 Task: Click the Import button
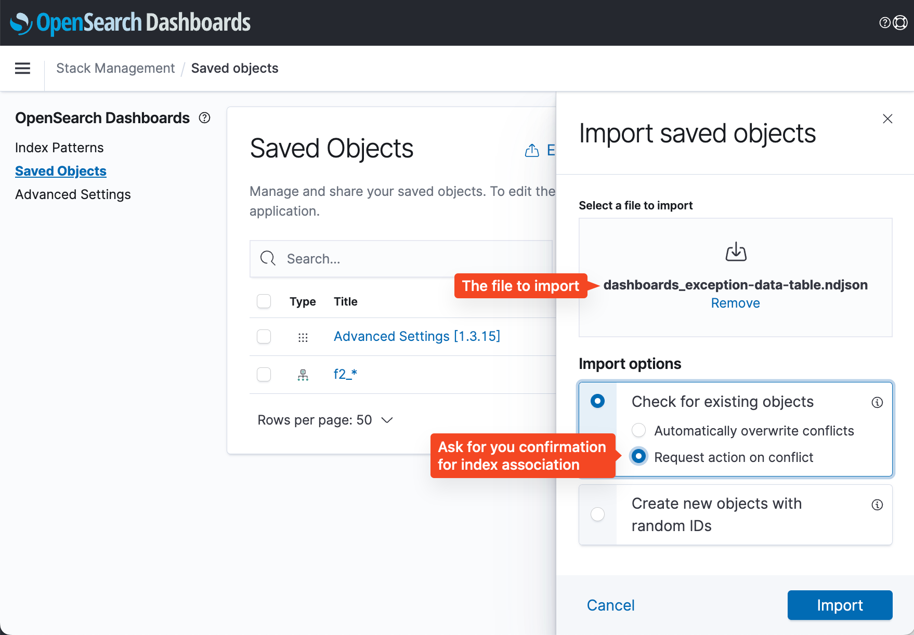[x=840, y=605]
